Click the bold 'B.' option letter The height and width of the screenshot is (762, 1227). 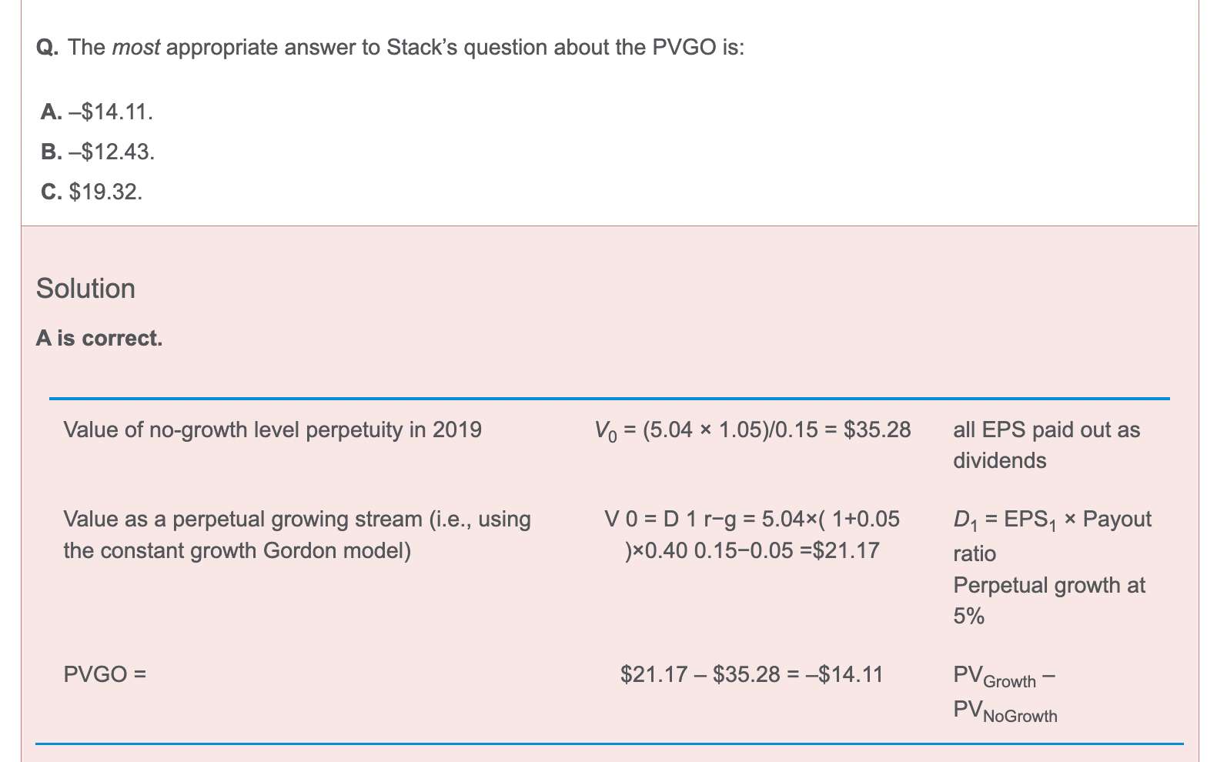(x=52, y=152)
